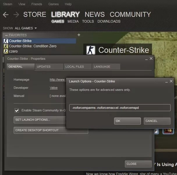This screenshot has width=177, height=175.
Task: Minimize the Launch Options dialog
Action: point(167,82)
